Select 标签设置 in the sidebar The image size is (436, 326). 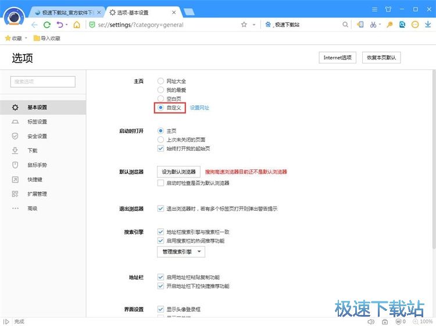click(x=43, y=122)
